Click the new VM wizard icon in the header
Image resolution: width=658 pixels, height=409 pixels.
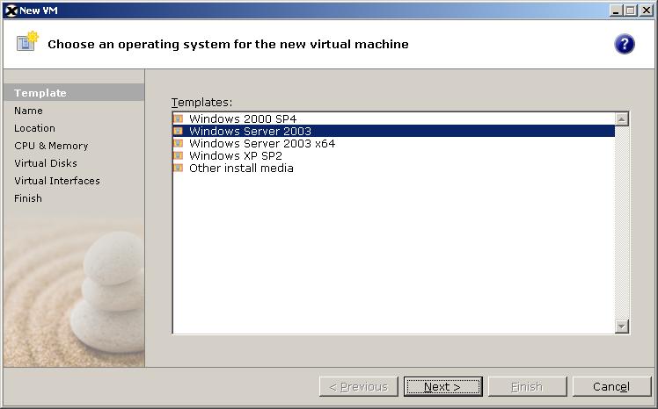27,41
